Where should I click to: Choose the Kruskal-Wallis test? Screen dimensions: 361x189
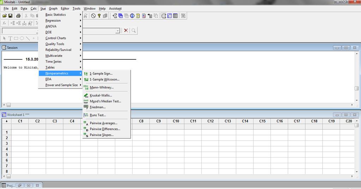(106, 95)
